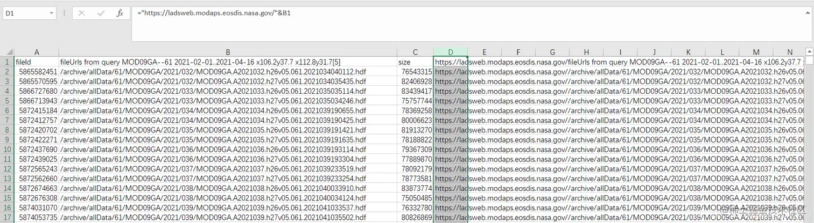814x223 pixels.
Task: Select row 17 header
Action: [7, 218]
